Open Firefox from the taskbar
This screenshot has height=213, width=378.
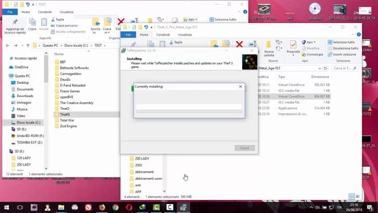[102, 207]
